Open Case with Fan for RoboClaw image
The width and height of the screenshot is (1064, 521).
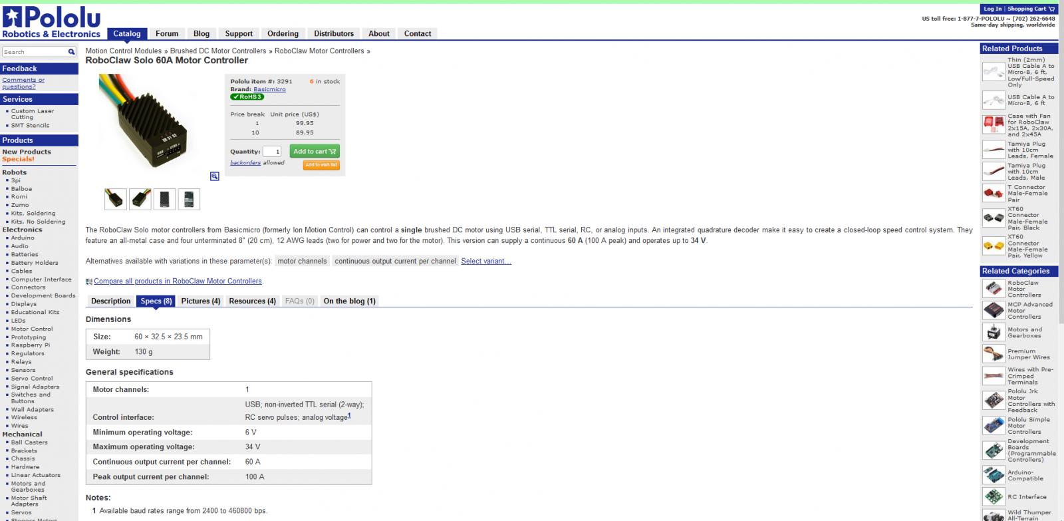(x=994, y=124)
